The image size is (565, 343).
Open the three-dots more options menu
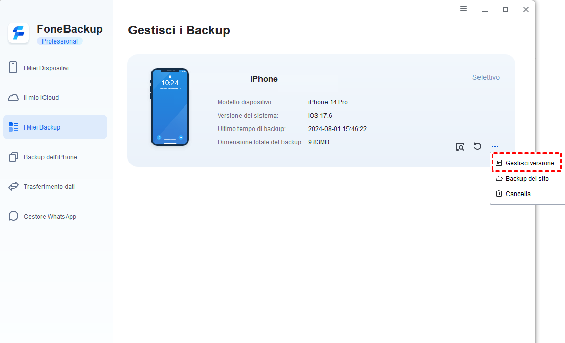(495, 146)
